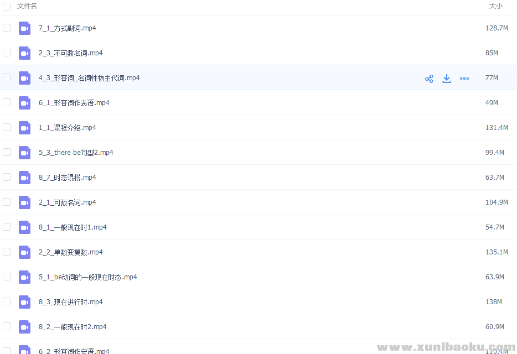517x354 pixels.
Task: Check the box for 2_3_不可数名词.mp4
Action: (x=7, y=53)
